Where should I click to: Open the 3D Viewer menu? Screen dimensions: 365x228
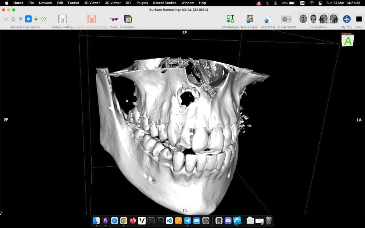coord(113,3)
